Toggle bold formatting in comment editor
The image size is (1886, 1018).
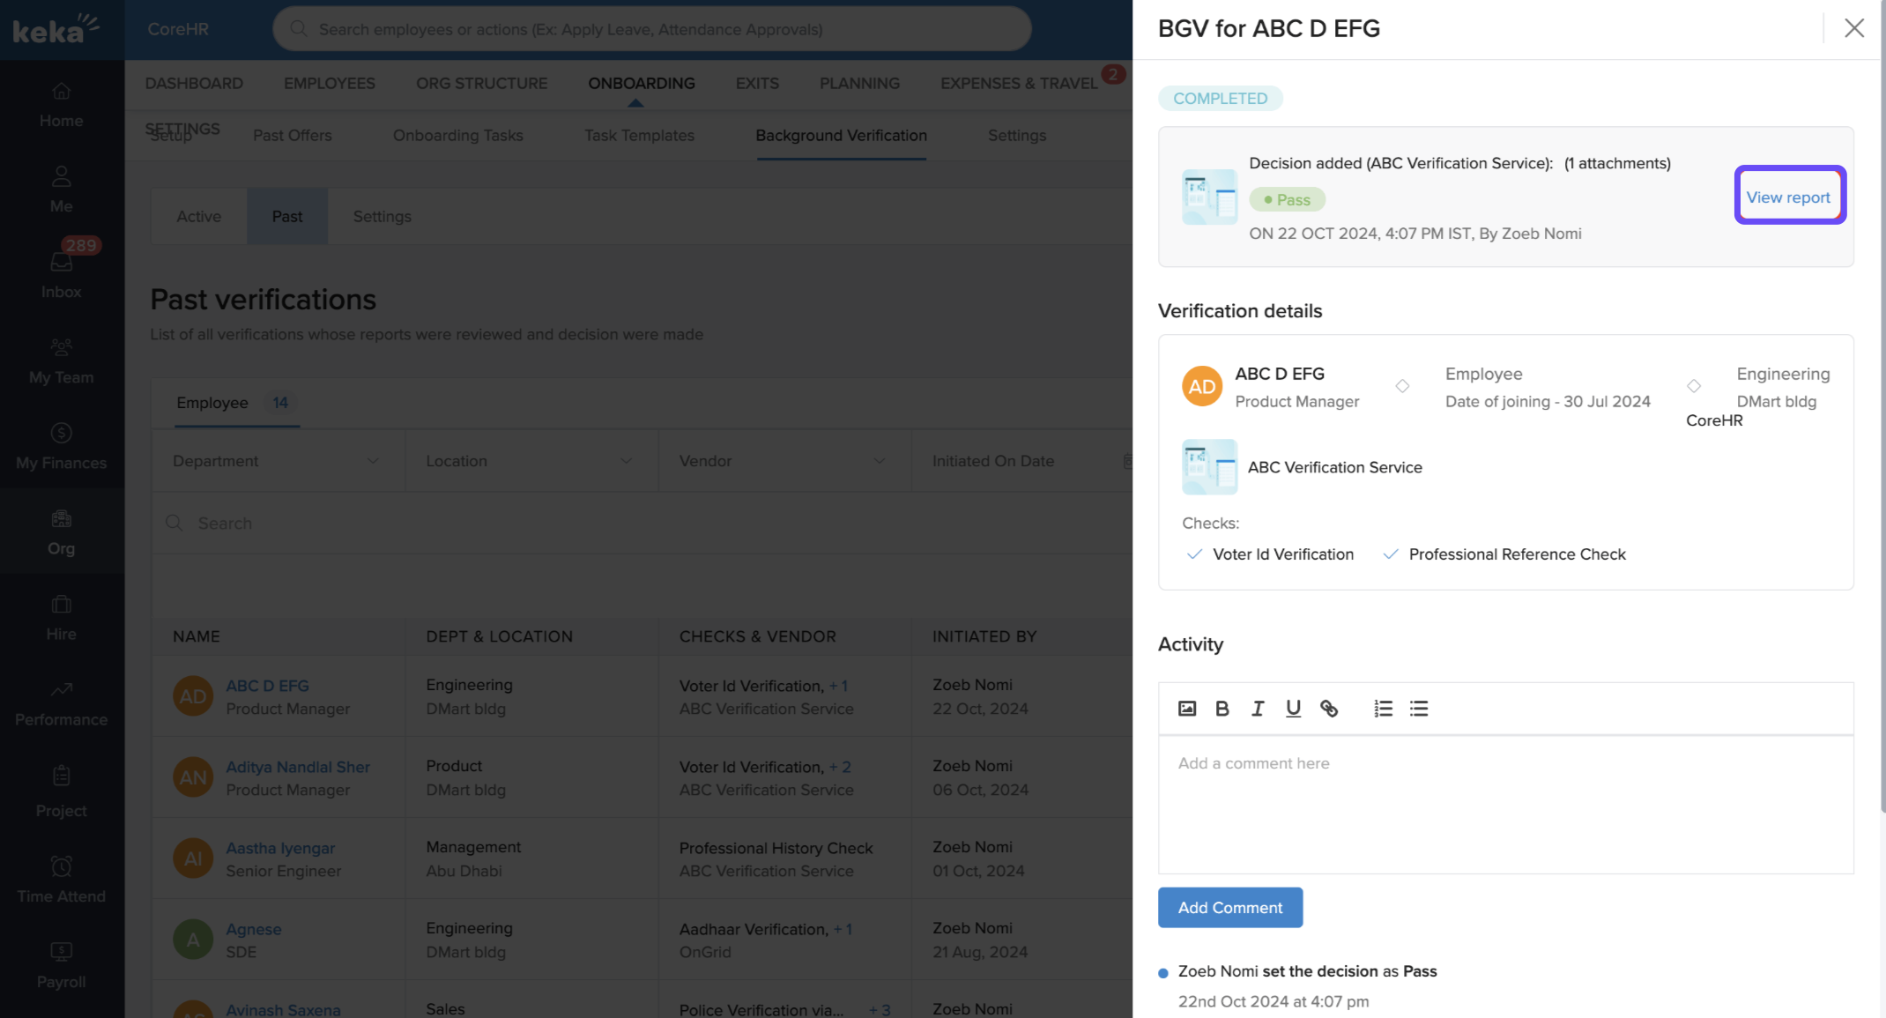coord(1222,709)
